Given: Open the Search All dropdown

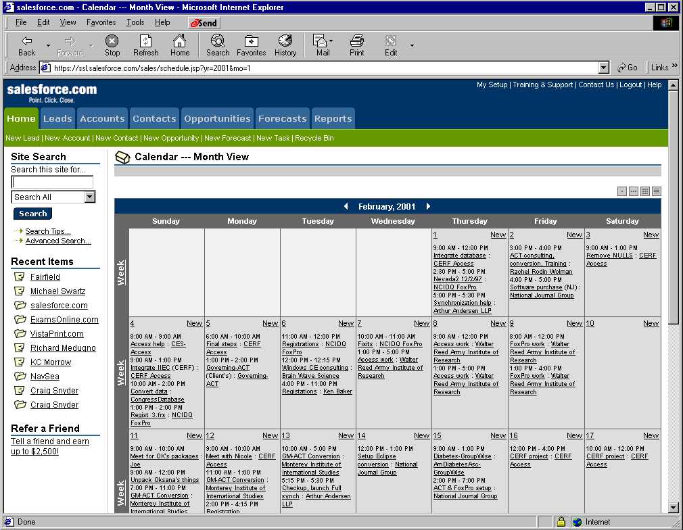Looking at the screenshot, I should [90, 197].
